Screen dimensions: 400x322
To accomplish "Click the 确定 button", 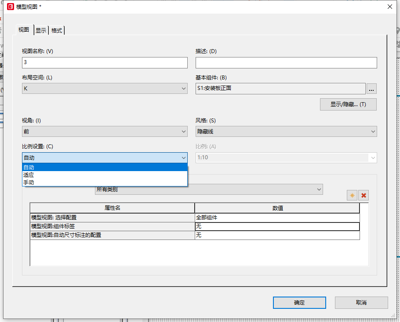I will (299, 303).
